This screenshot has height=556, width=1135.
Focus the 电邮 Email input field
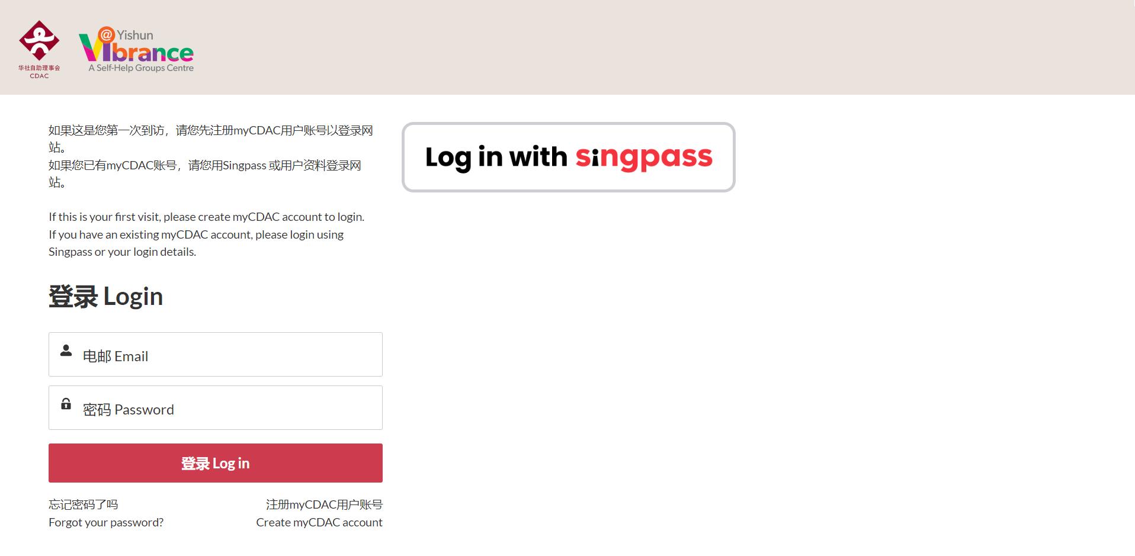(216, 354)
